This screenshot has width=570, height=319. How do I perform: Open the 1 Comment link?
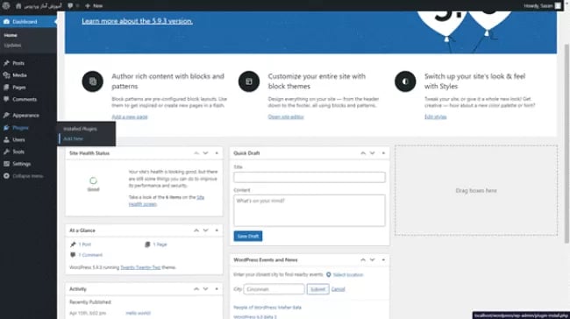pyautogui.click(x=90, y=255)
